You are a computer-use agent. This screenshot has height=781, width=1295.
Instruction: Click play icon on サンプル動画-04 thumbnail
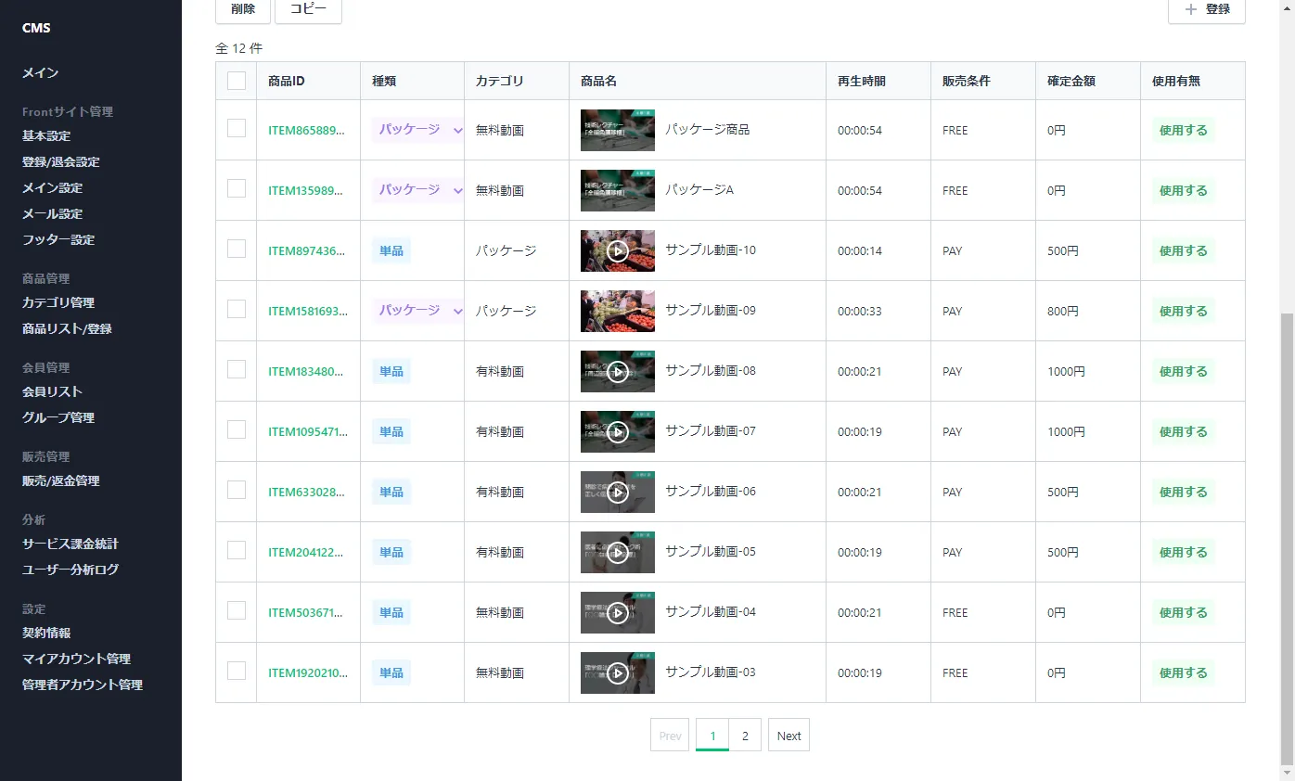[618, 612]
